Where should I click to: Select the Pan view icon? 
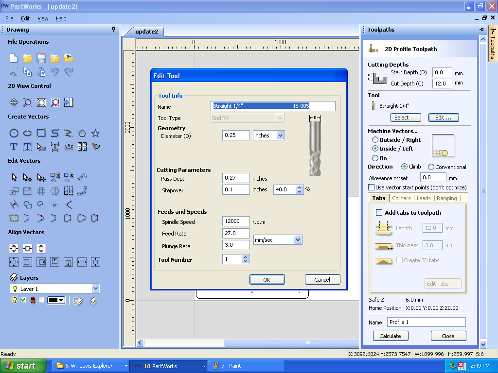point(14,102)
